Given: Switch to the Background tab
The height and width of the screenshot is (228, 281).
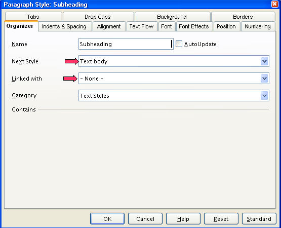Looking at the screenshot, I should coord(172,17).
